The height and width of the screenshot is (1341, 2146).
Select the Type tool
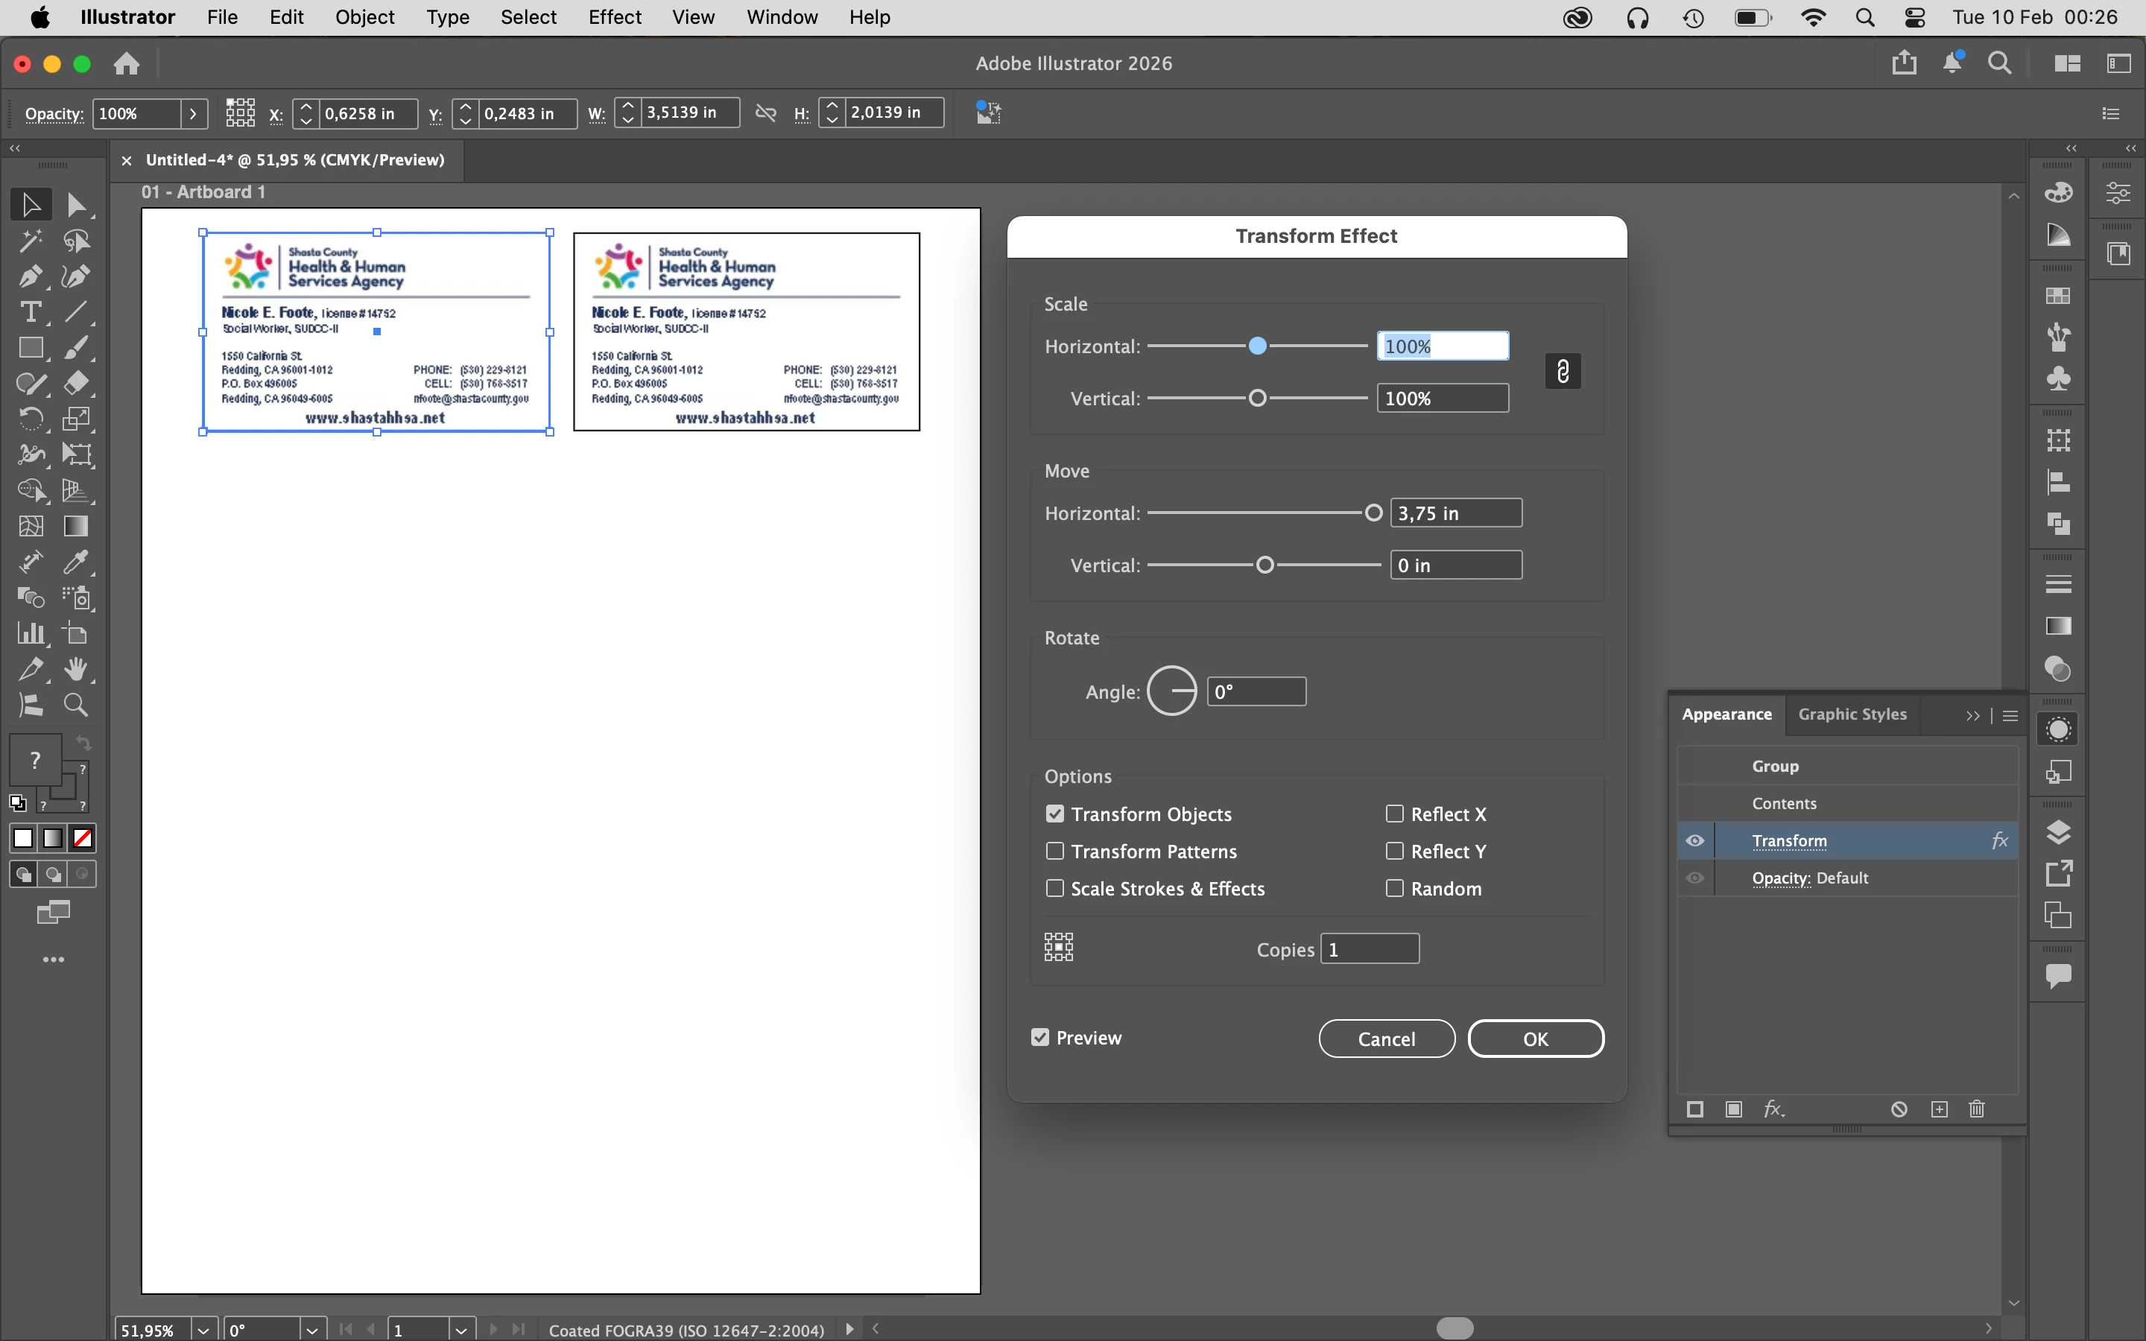pyautogui.click(x=30, y=312)
